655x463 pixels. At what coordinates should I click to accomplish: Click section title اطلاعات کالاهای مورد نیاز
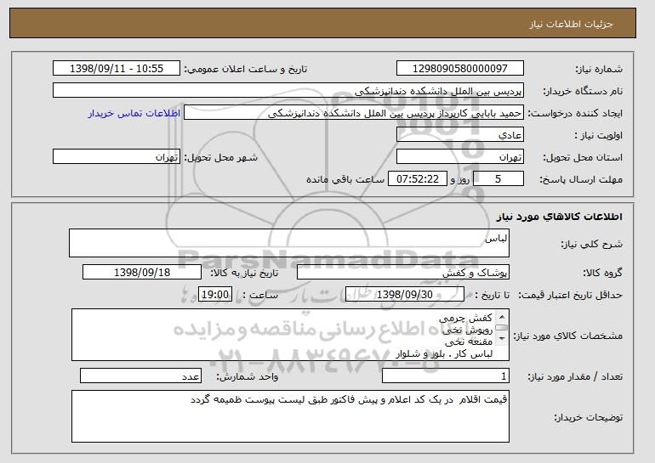(x=560, y=217)
